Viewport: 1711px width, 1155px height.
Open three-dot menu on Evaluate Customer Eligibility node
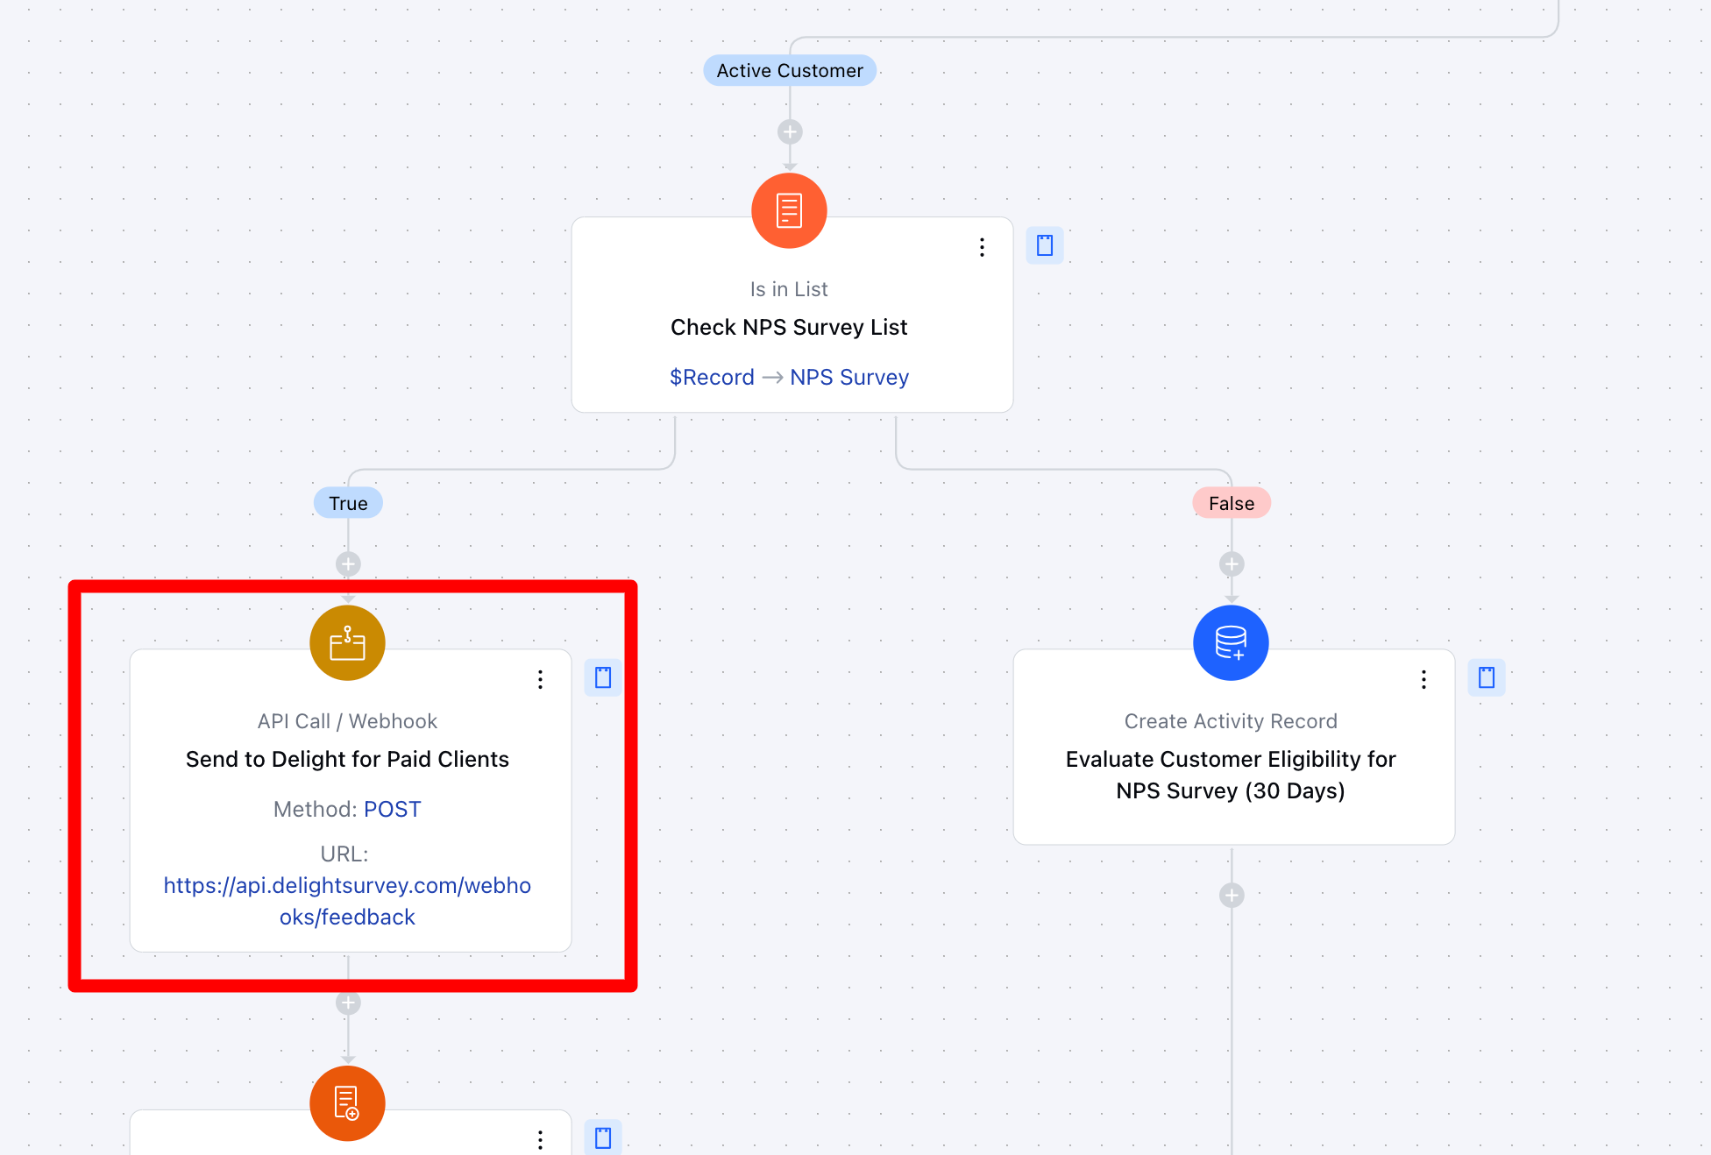coord(1423,679)
